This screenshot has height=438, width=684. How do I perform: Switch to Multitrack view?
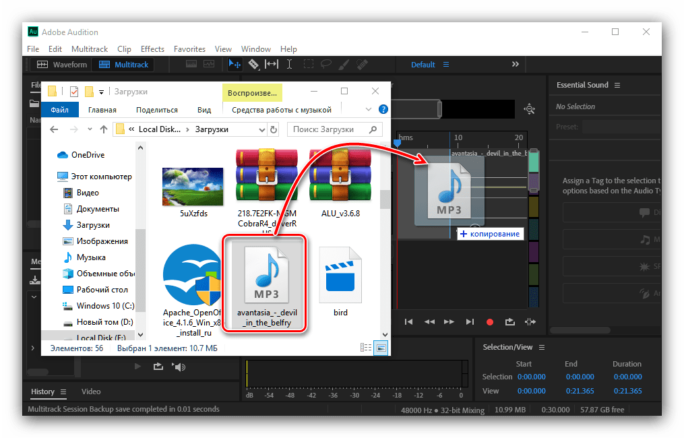coord(125,65)
